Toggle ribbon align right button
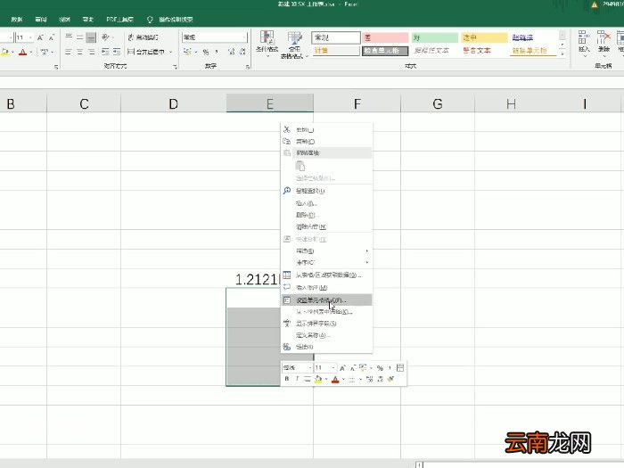 (91, 52)
